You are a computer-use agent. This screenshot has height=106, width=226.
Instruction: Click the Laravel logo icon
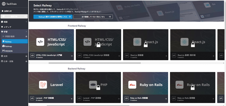(x=43, y=85)
